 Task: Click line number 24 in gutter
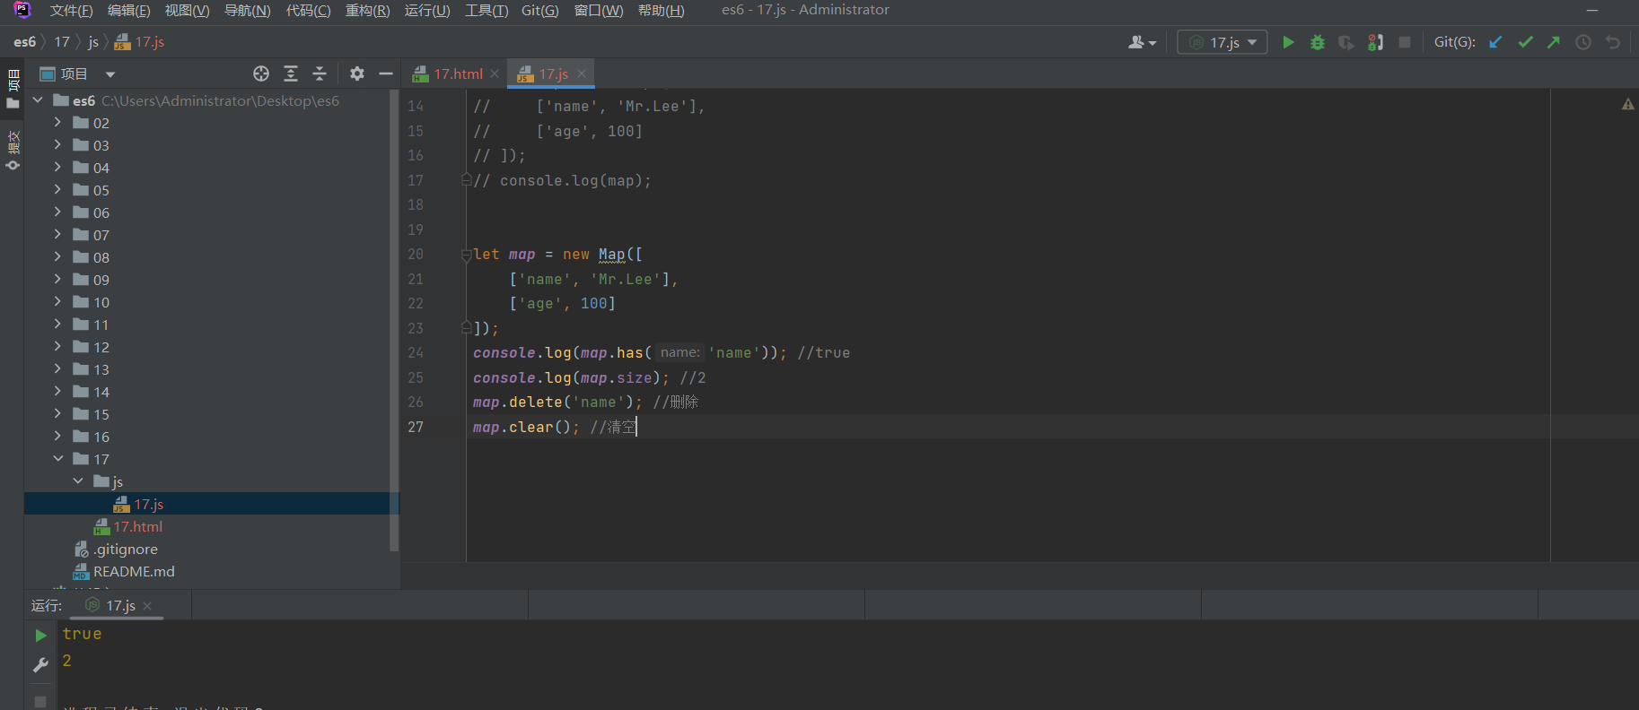click(x=416, y=353)
